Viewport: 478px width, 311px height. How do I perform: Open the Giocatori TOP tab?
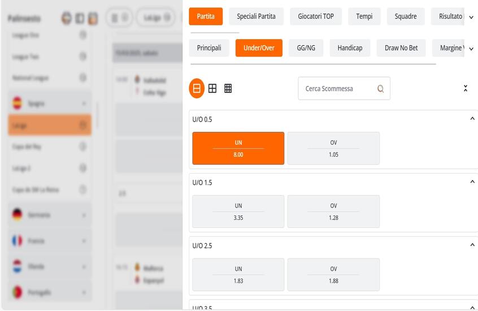click(x=316, y=16)
